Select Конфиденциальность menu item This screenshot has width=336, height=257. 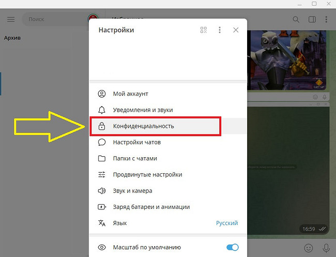click(x=143, y=126)
